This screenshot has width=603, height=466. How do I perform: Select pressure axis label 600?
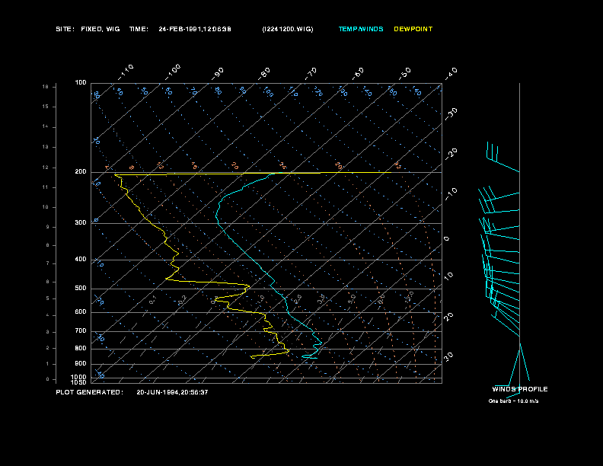(x=81, y=312)
